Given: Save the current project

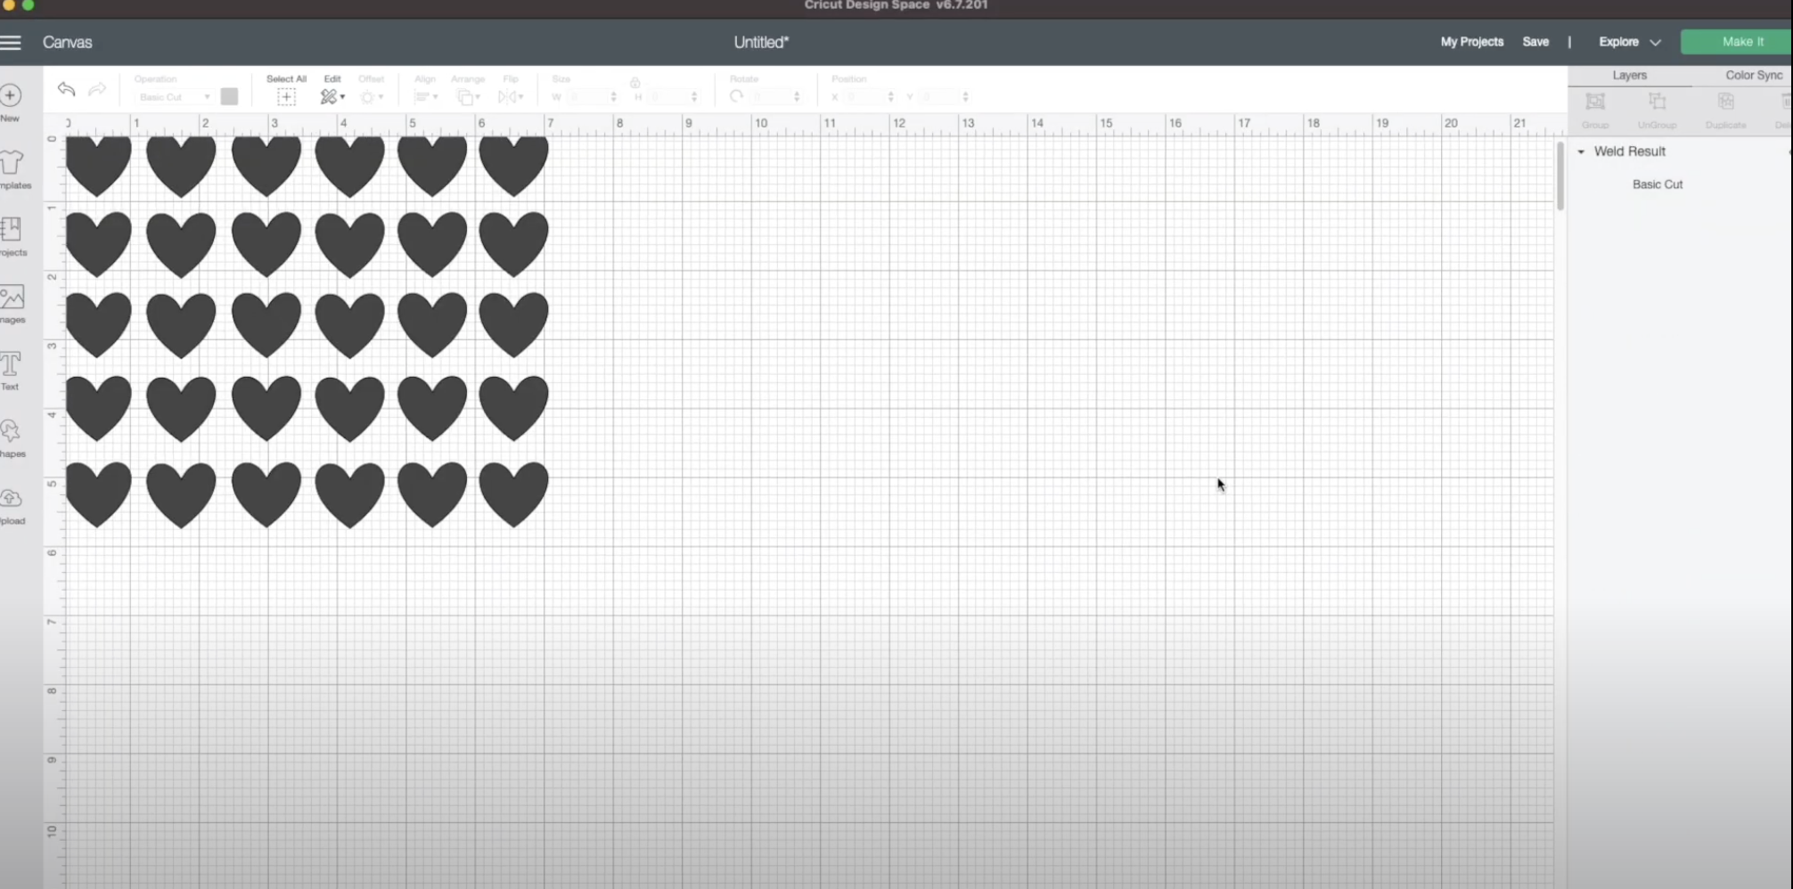Looking at the screenshot, I should [1535, 42].
